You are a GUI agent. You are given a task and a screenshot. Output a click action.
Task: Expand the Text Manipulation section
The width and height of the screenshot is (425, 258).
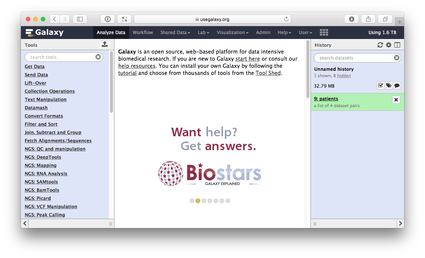coord(46,99)
